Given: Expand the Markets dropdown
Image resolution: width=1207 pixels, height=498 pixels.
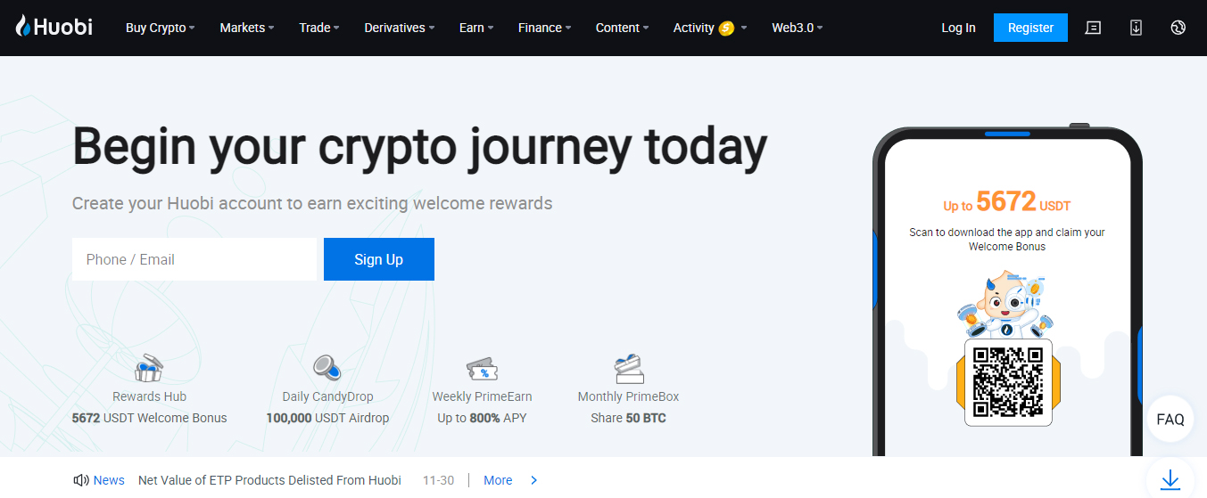Looking at the screenshot, I should [247, 28].
